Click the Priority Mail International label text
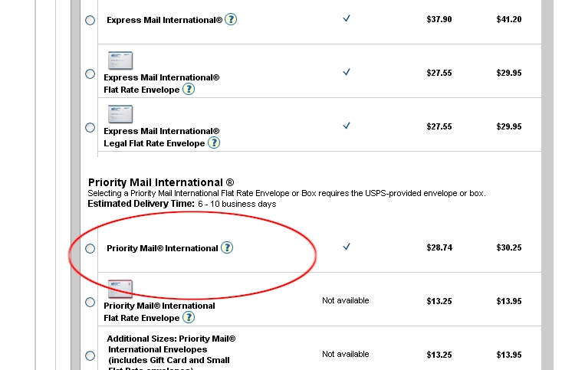This screenshot has width=562, height=370. tap(163, 248)
